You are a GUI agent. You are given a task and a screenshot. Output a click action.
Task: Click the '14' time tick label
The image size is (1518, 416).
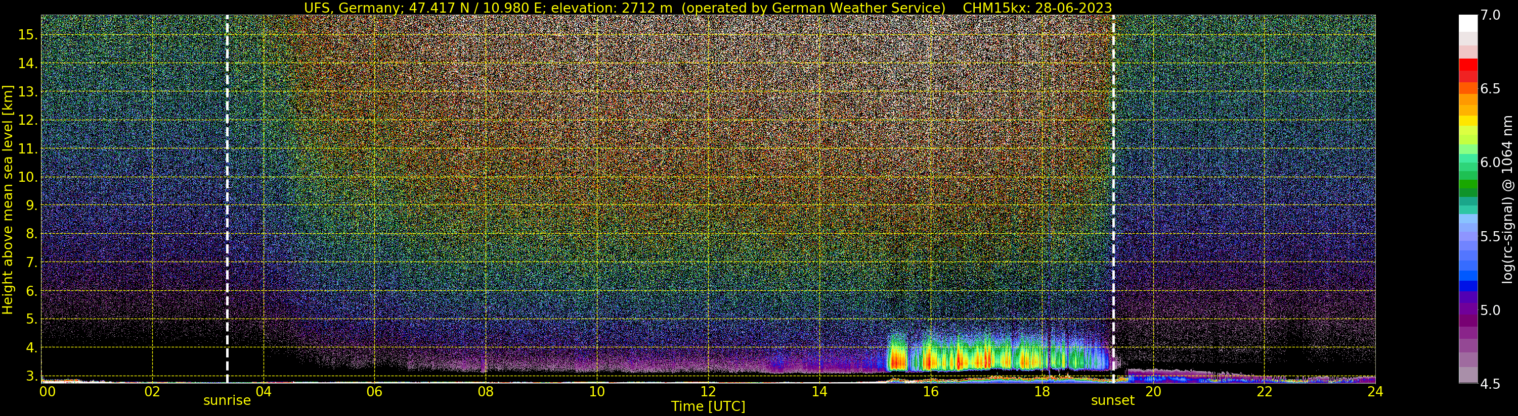[x=819, y=391]
